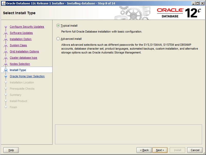
Task: Go to Oracle Home User Selection
Action: [x=27, y=76]
